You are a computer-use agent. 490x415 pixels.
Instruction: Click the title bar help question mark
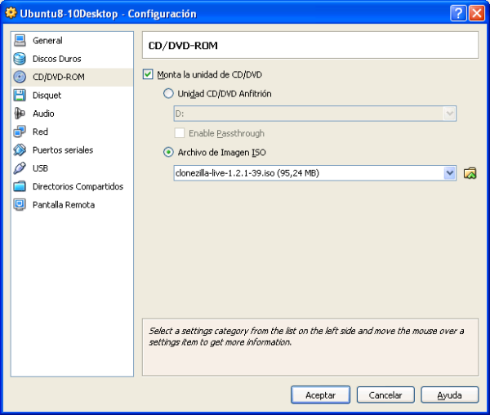point(458,13)
